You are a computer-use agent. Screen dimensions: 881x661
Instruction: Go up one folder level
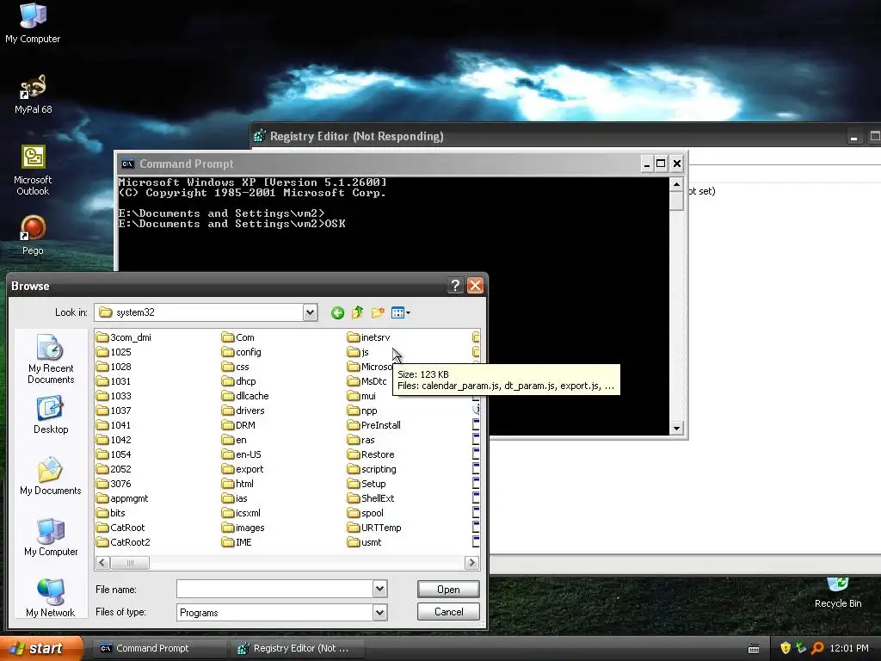tap(357, 312)
